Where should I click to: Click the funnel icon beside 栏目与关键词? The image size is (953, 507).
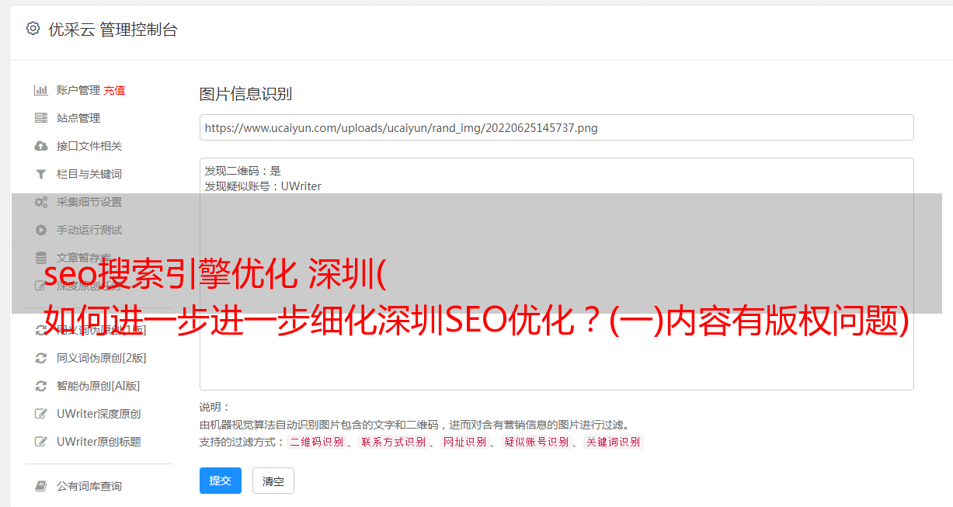[41, 174]
